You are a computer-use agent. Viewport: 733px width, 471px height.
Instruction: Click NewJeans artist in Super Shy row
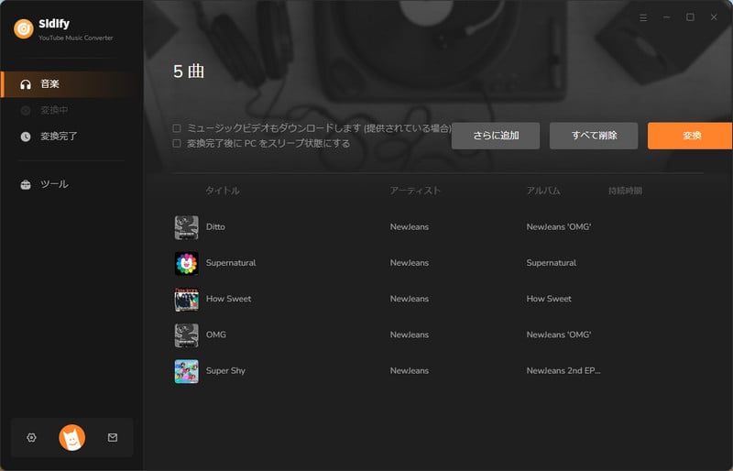coord(410,371)
